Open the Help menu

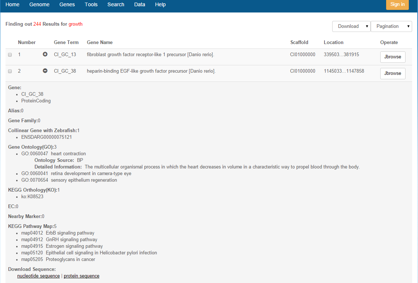point(160,5)
